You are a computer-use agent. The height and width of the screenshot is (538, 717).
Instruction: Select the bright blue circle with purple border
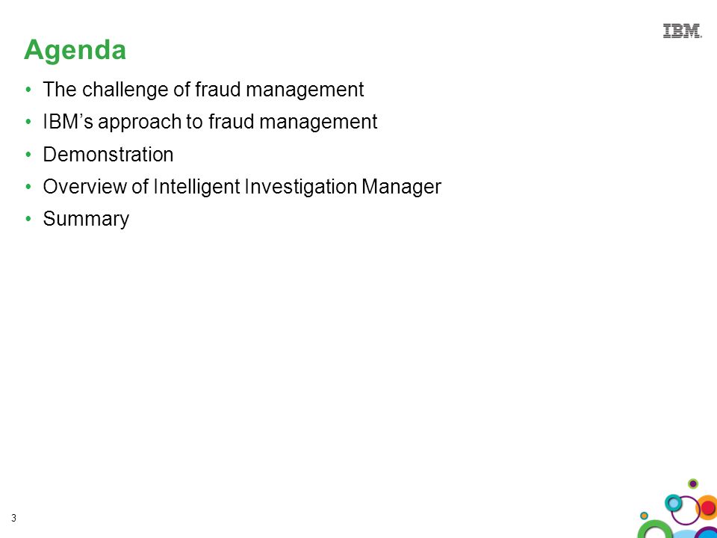(x=707, y=533)
